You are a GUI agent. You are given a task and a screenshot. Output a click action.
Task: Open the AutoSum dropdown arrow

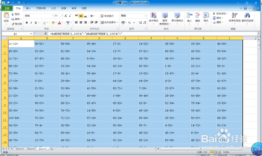[227, 14]
